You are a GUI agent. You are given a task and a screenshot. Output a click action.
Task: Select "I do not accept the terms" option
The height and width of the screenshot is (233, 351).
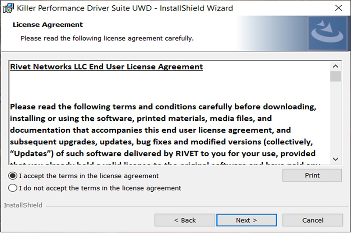point(13,188)
